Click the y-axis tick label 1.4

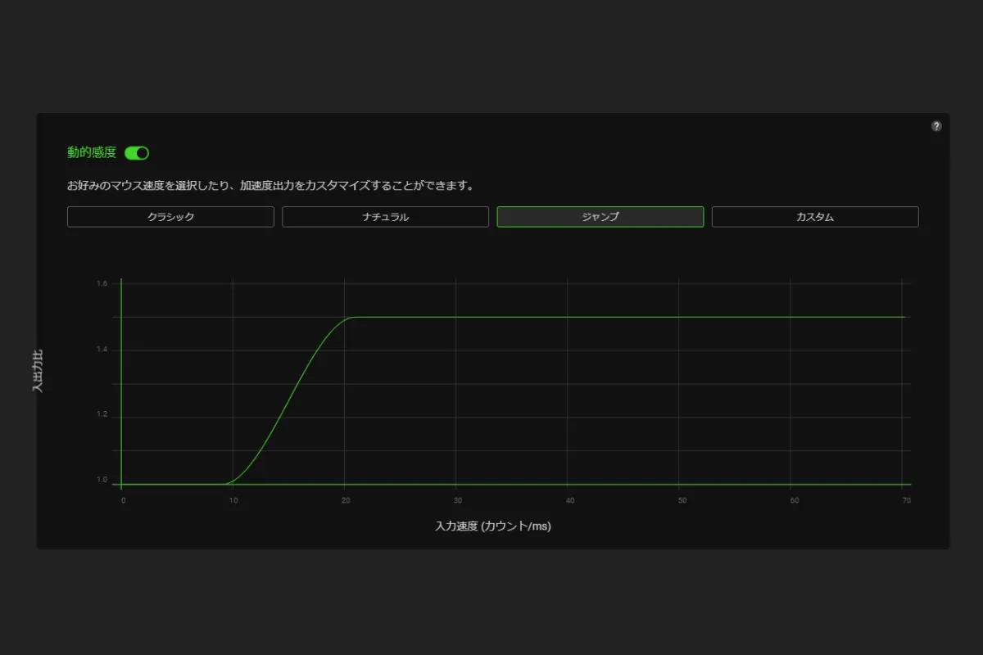[102, 350]
